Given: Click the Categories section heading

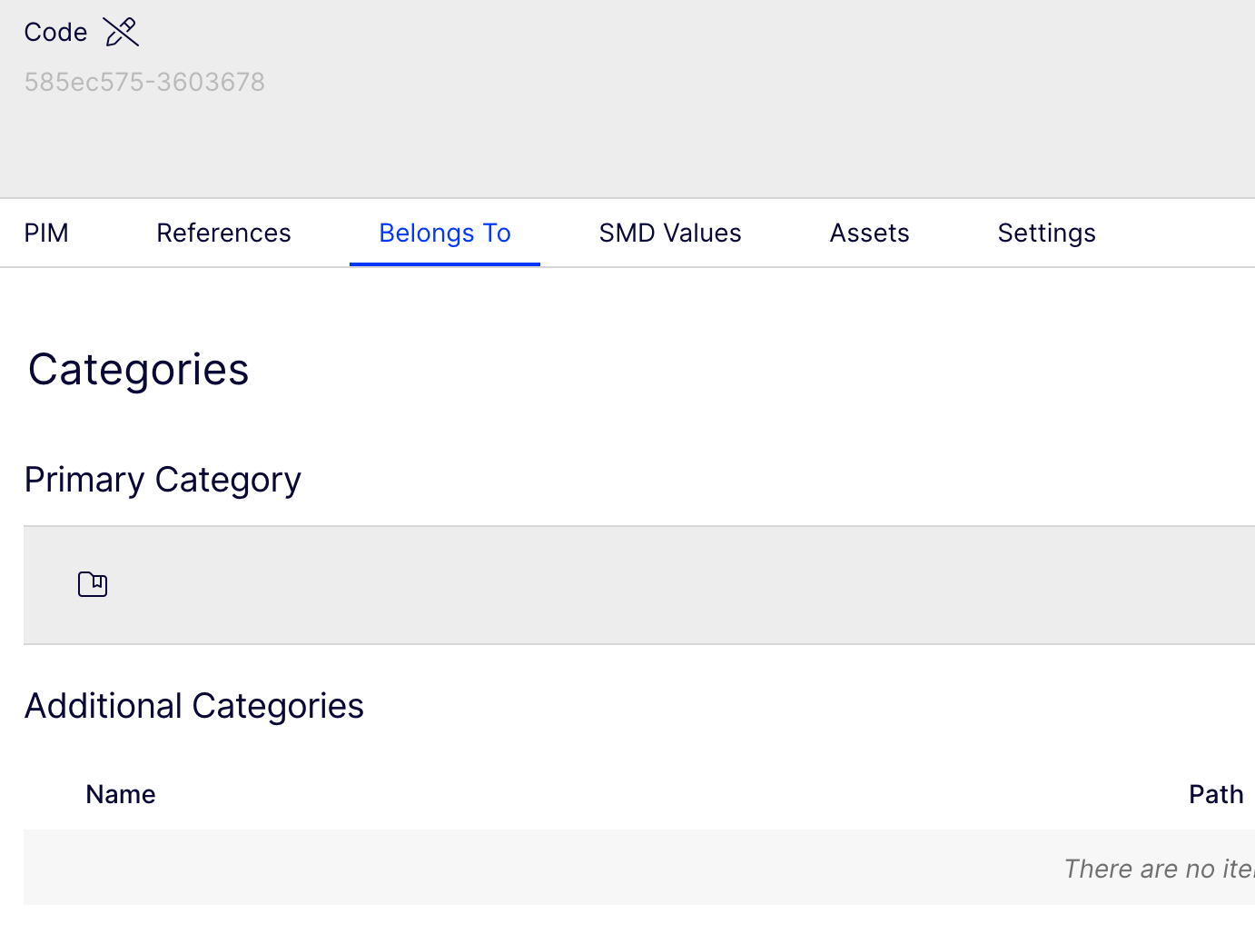Looking at the screenshot, I should [x=138, y=370].
